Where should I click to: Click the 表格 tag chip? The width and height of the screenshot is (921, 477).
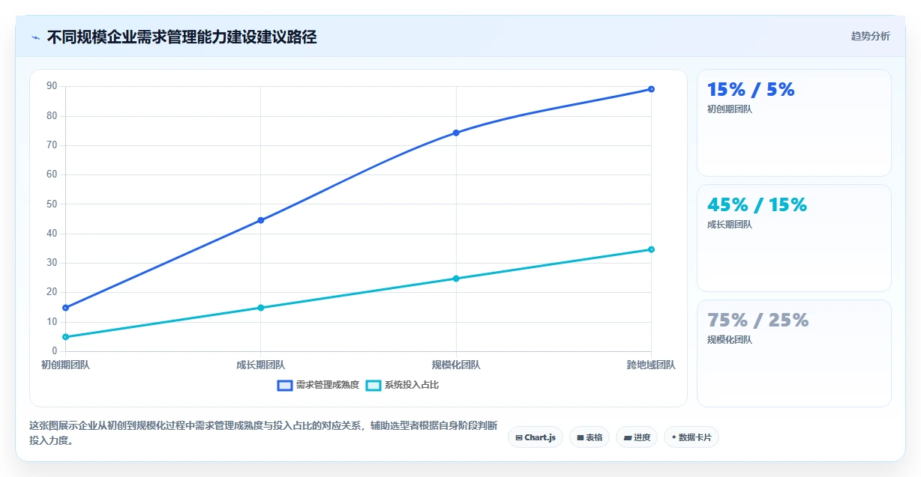pyautogui.click(x=589, y=437)
